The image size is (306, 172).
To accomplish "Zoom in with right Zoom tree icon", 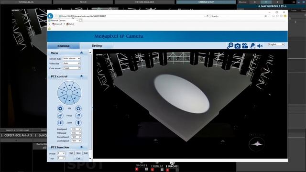I will (78, 123).
